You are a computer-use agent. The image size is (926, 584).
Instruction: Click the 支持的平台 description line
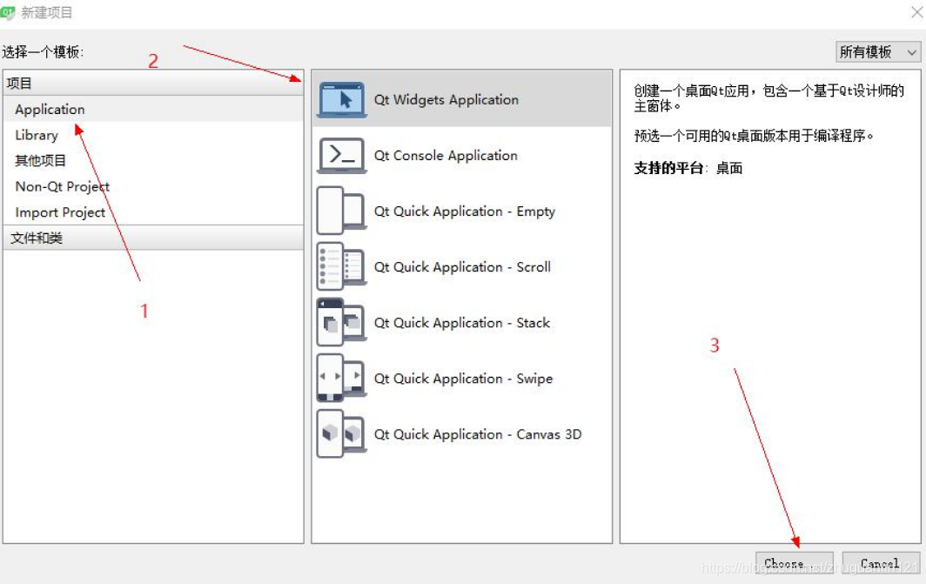tap(688, 168)
